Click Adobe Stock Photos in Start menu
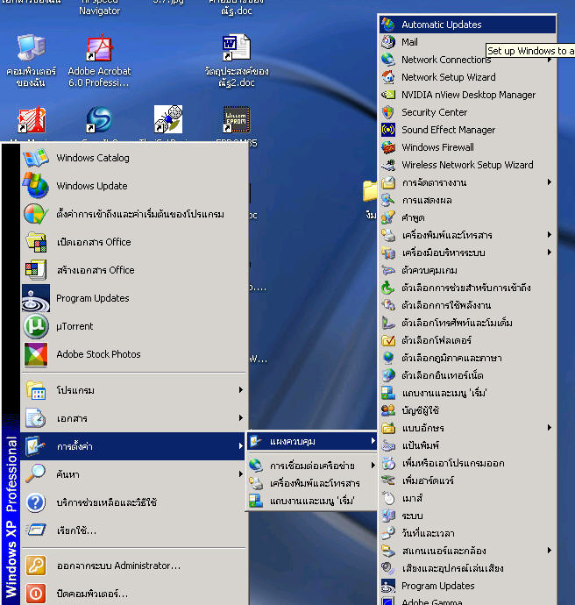 [133, 354]
